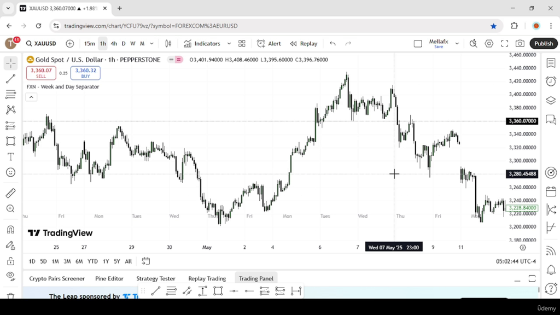Viewport: 560px width, 315px height.
Task: Click the XAUUSD symbol search field
Action: [x=42, y=44]
